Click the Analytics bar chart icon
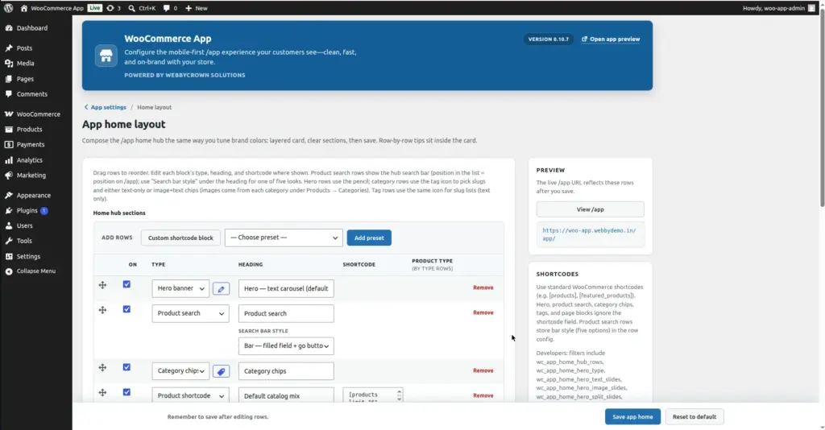The width and height of the screenshot is (825, 430). (x=9, y=159)
